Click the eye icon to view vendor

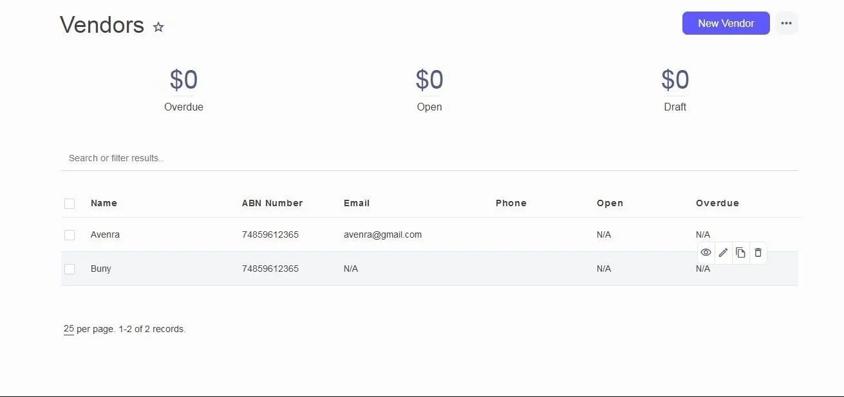pyautogui.click(x=706, y=252)
